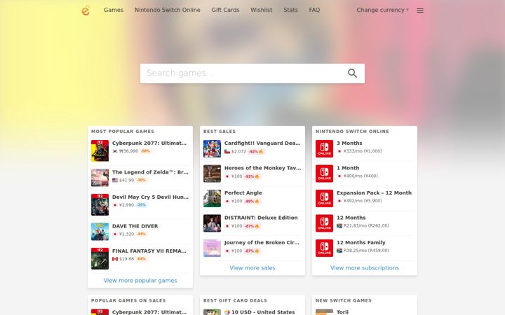This screenshot has width=505, height=315.
Task: Click View more sales link
Action: [x=252, y=268]
